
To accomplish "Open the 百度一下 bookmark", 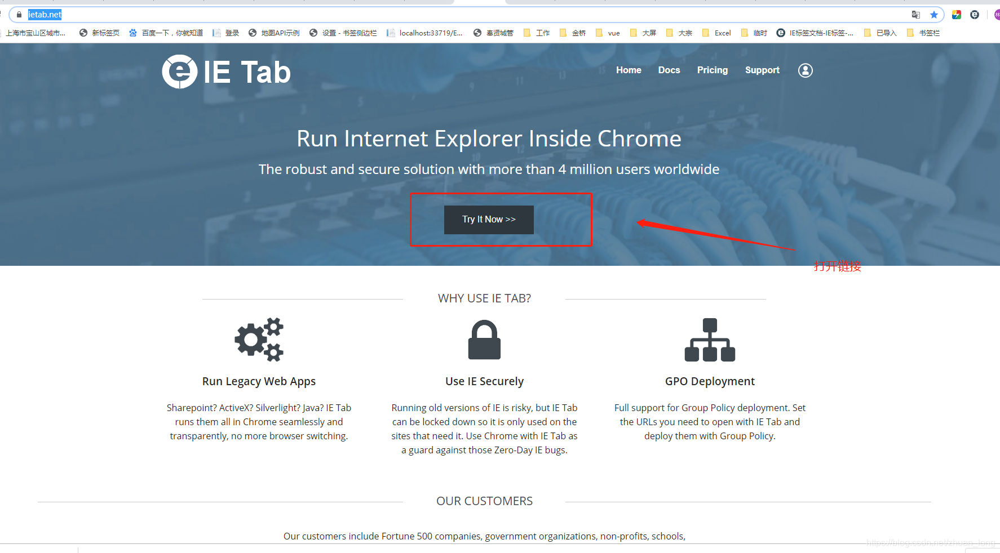I will click(166, 33).
